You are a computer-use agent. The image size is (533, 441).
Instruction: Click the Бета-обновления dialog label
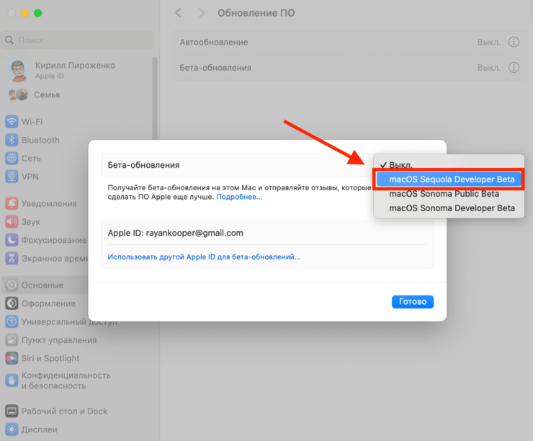point(143,165)
